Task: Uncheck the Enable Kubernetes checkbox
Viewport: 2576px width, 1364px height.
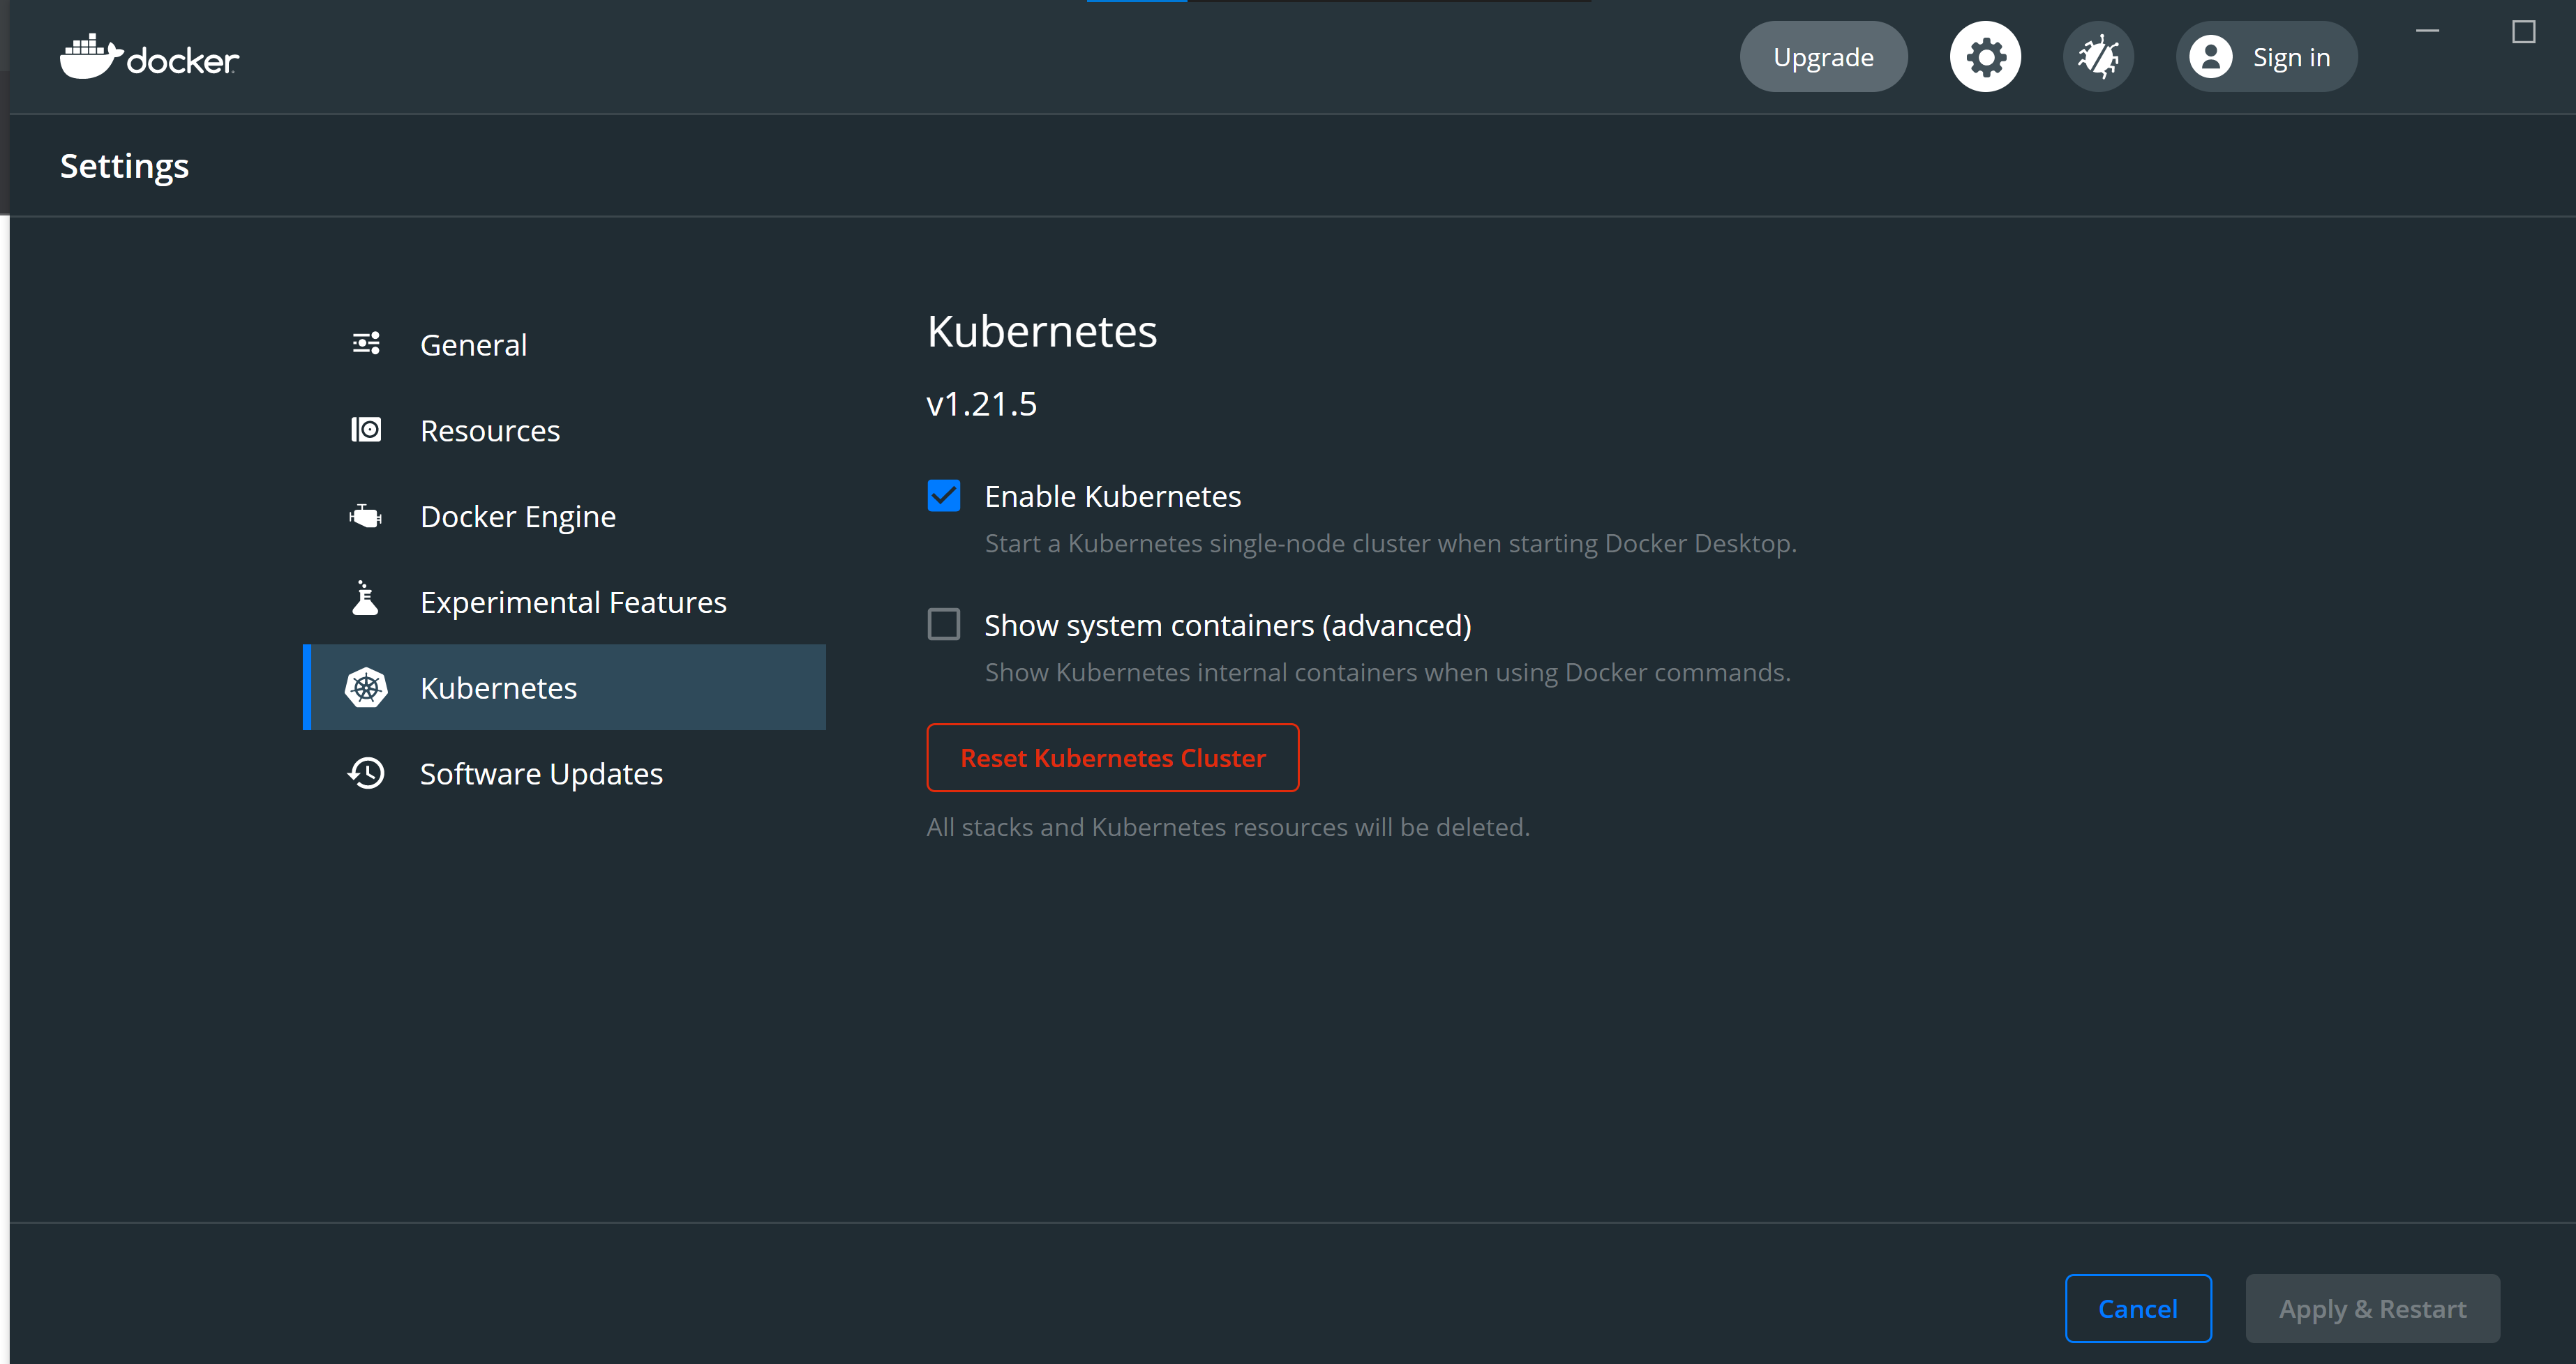Action: pos(943,496)
